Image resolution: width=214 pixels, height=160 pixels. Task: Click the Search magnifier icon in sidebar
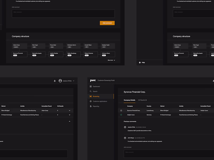91,91
